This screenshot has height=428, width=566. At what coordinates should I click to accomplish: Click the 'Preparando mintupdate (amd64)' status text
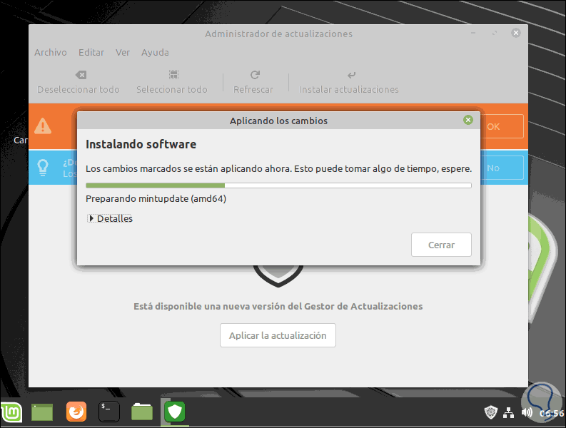point(156,199)
